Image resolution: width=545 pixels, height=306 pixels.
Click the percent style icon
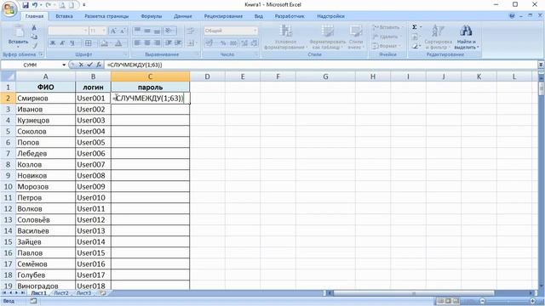223,43
